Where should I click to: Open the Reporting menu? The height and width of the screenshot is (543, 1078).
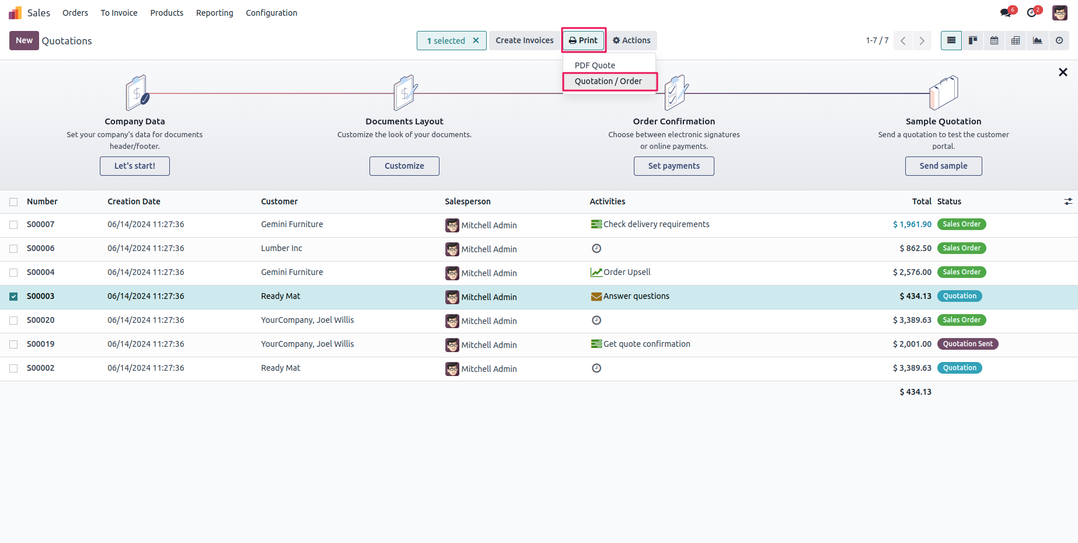tap(214, 13)
